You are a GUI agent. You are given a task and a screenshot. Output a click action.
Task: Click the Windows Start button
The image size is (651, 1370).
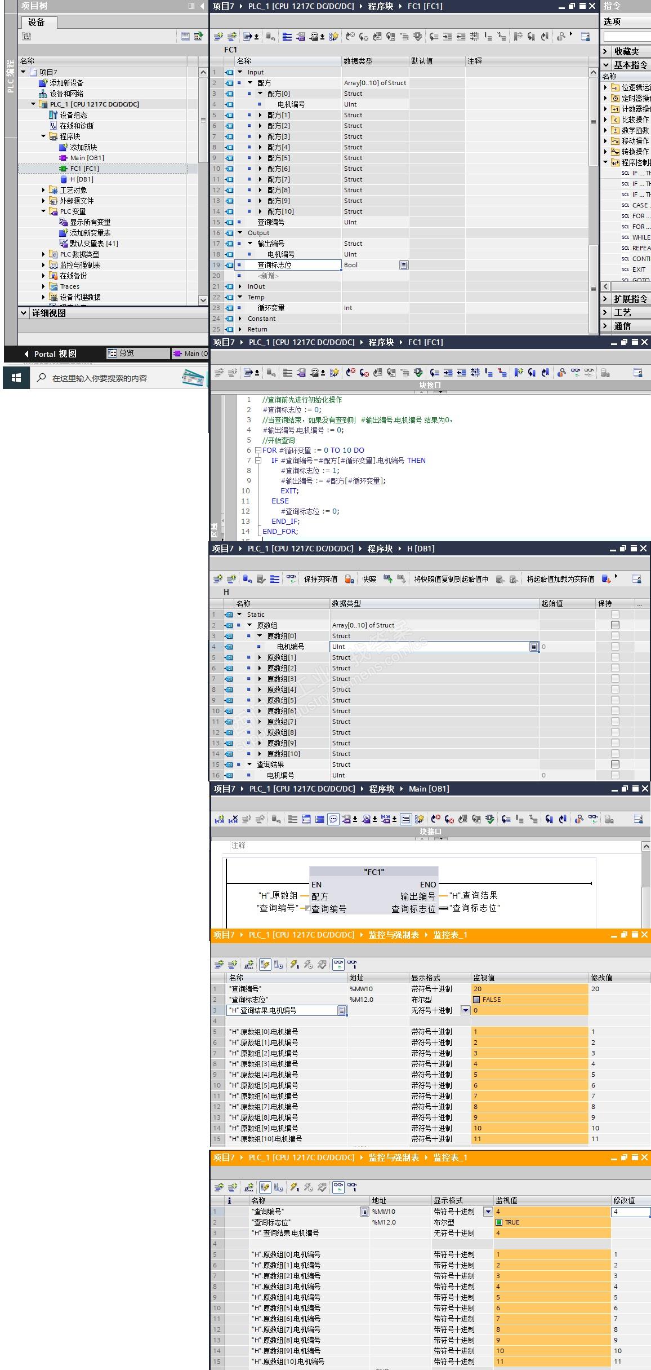coord(16,378)
